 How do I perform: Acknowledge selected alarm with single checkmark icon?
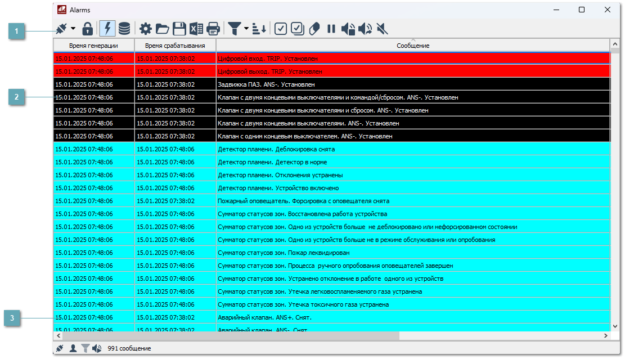point(280,28)
